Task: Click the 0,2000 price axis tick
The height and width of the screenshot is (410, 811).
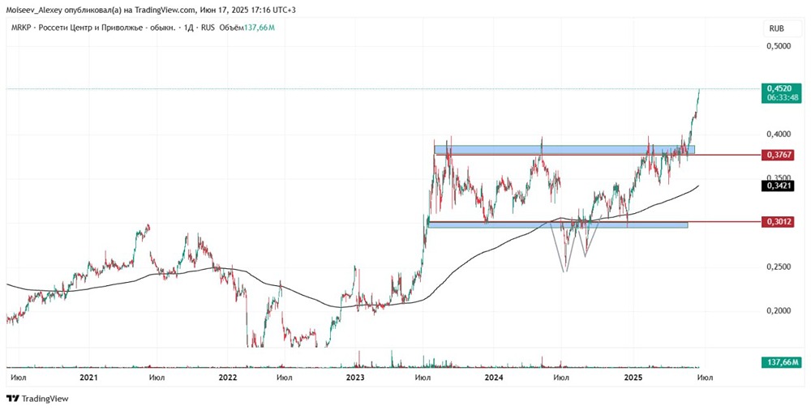Action: tap(779, 311)
